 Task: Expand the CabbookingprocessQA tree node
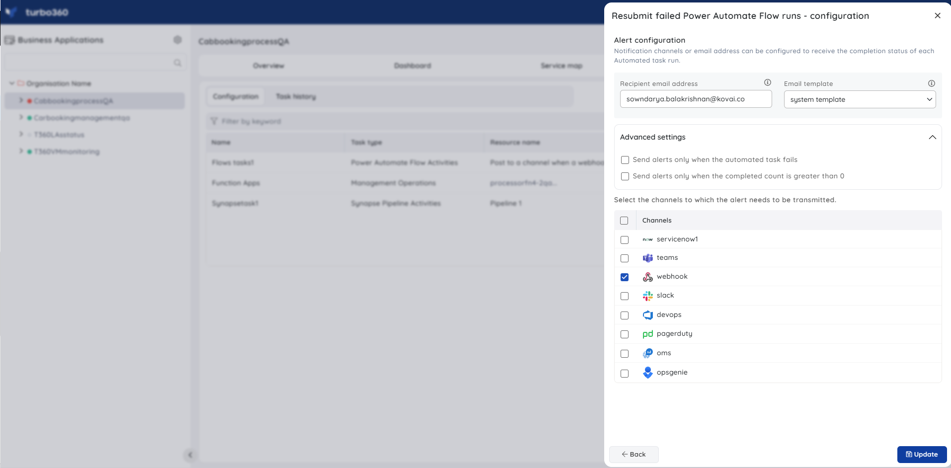click(21, 100)
